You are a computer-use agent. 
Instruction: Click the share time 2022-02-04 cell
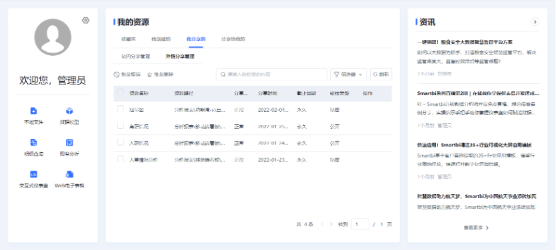(x=273, y=110)
